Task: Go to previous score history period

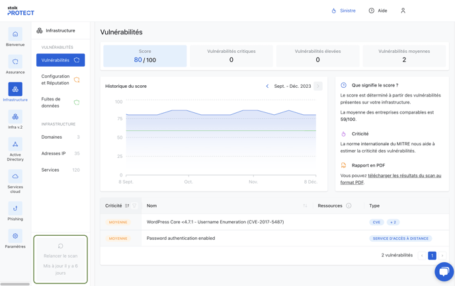Action: (x=267, y=86)
